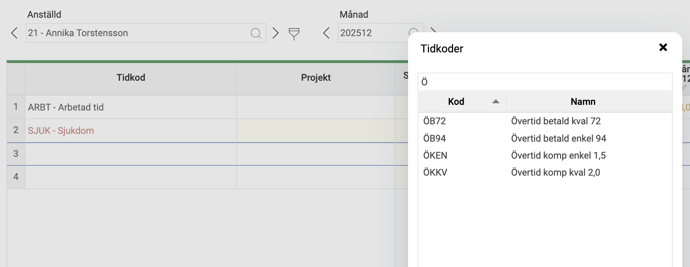The height and width of the screenshot is (267, 690).
Task: Click the Tidkod column header
Action: (x=131, y=78)
